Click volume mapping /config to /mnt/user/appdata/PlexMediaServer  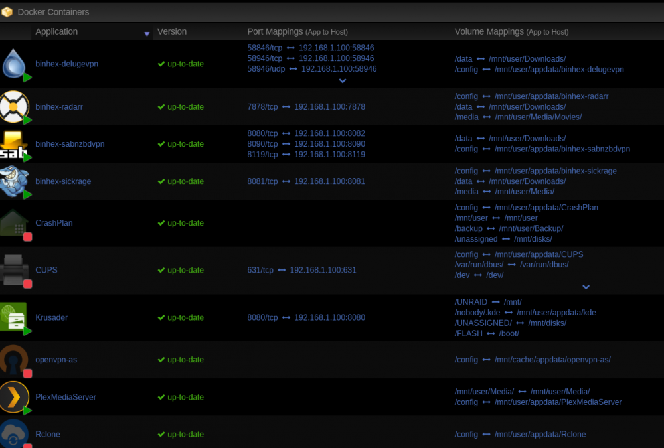coord(538,402)
